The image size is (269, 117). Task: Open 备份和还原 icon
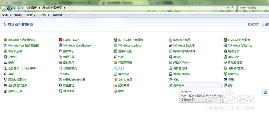click(x=5, y=51)
